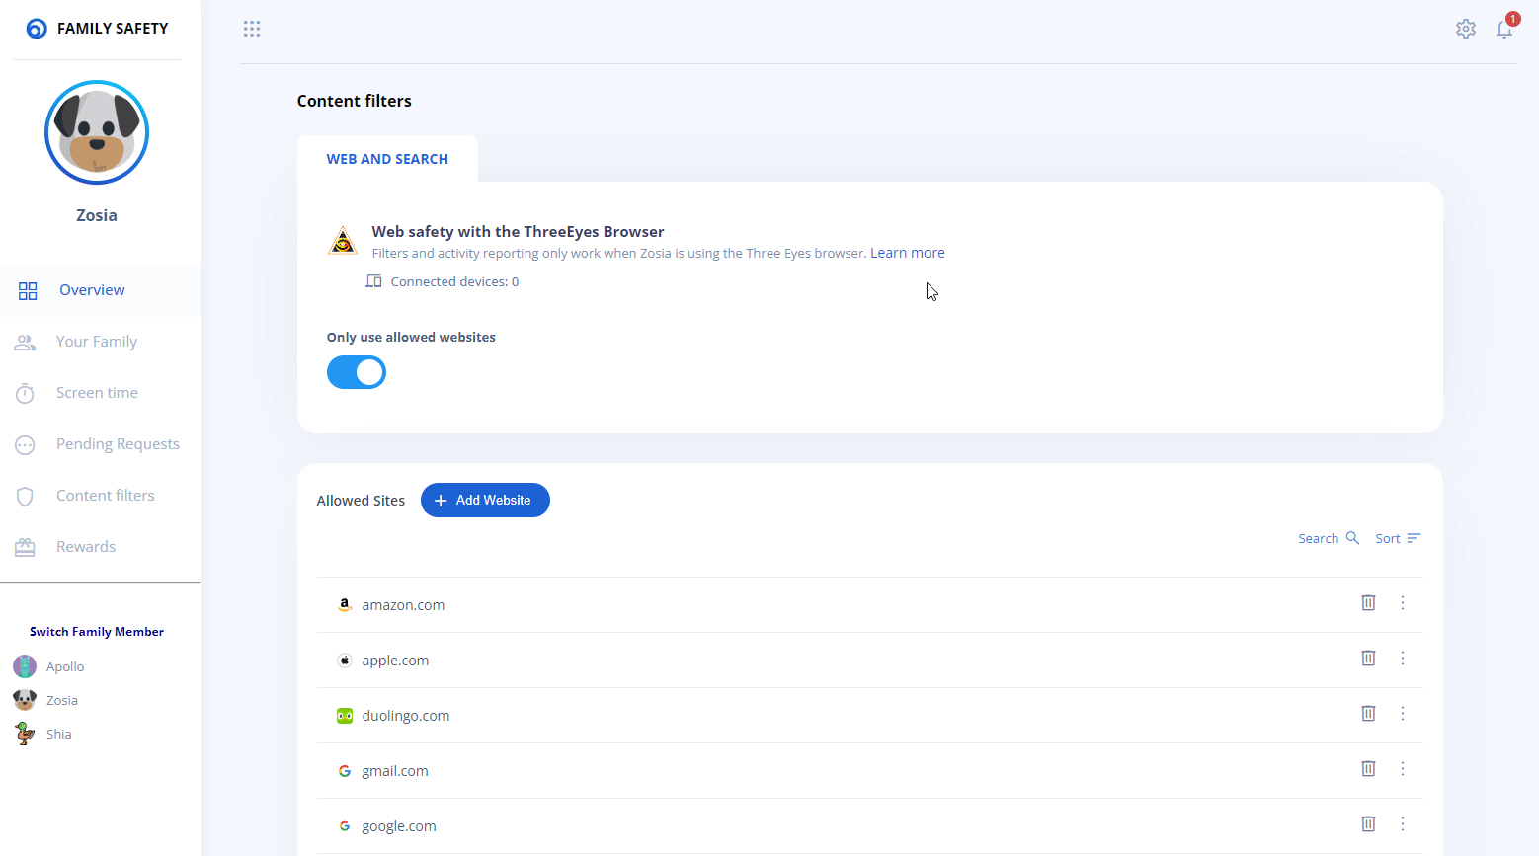Open notifications via the bell icon
Image resolution: width=1539 pixels, height=856 pixels.
click(x=1503, y=30)
